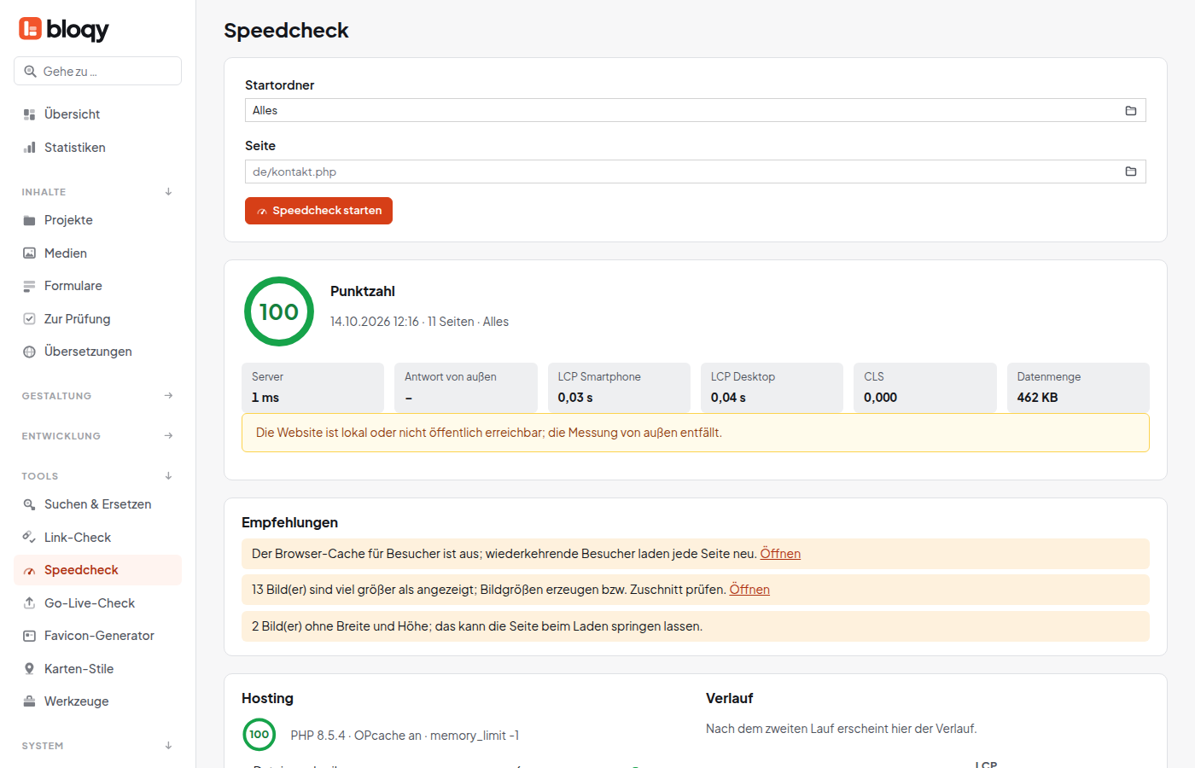Open Favicon-Generator tool
The image size is (1195, 768).
point(97,636)
